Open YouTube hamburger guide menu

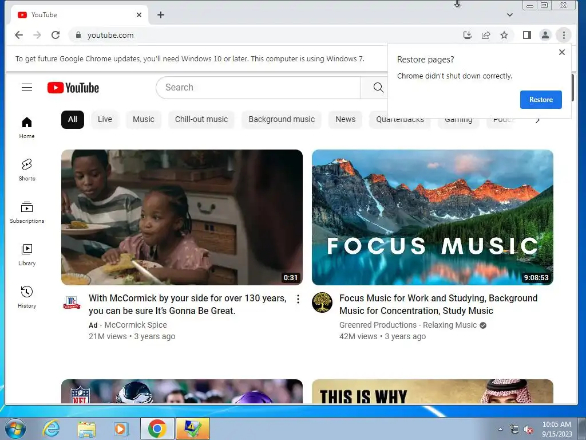click(27, 88)
